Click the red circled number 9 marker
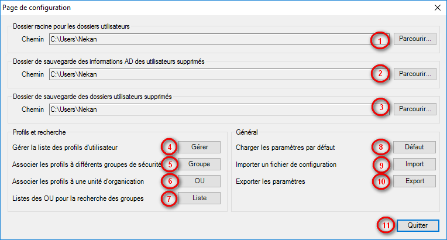 (x=380, y=165)
